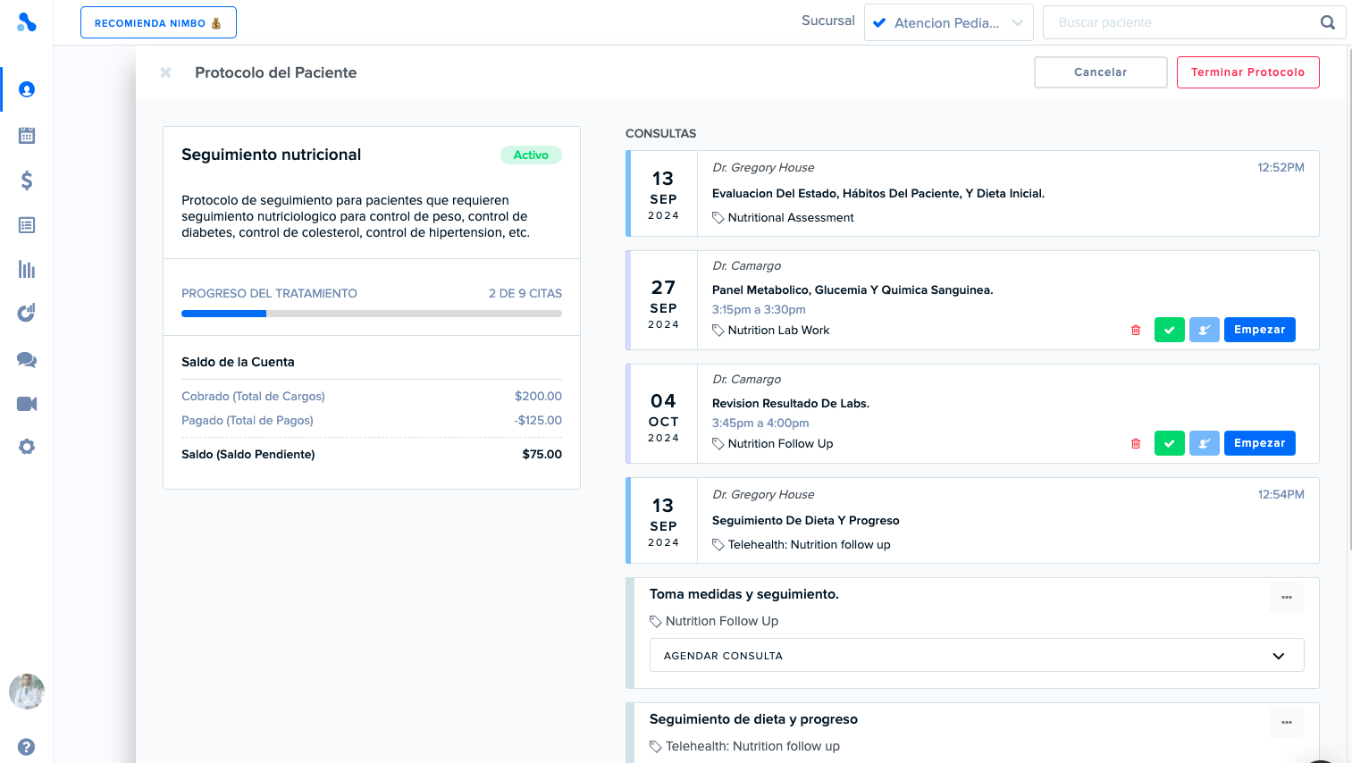Open the 13 SEP Evaluacion Del Estado consultation
This screenshot has height=763, width=1352.
pos(973,194)
